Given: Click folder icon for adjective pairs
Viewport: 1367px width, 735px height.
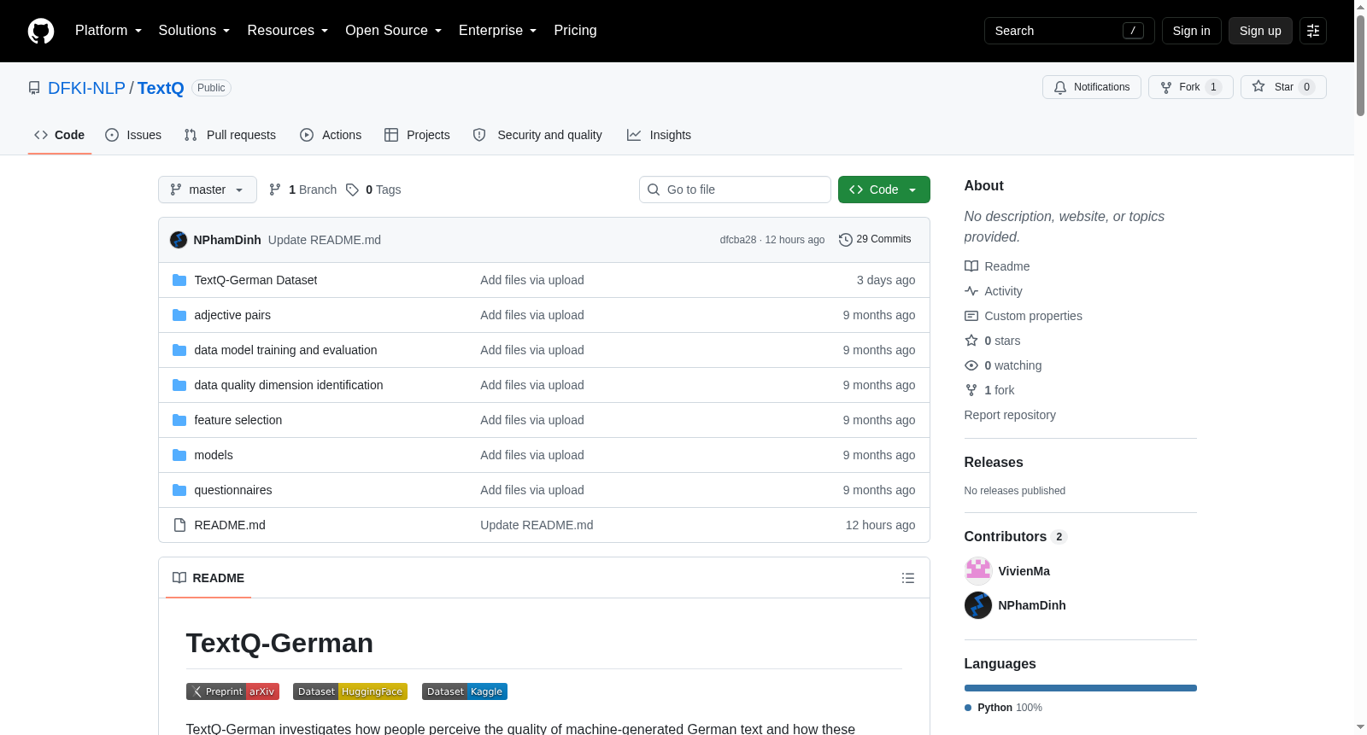Looking at the screenshot, I should pyautogui.click(x=179, y=315).
